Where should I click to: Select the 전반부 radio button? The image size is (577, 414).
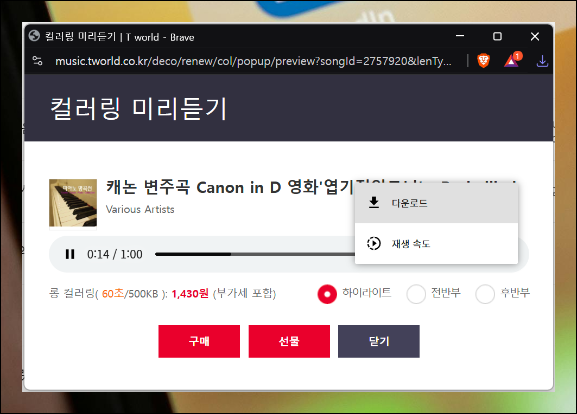tap(416, 294)
